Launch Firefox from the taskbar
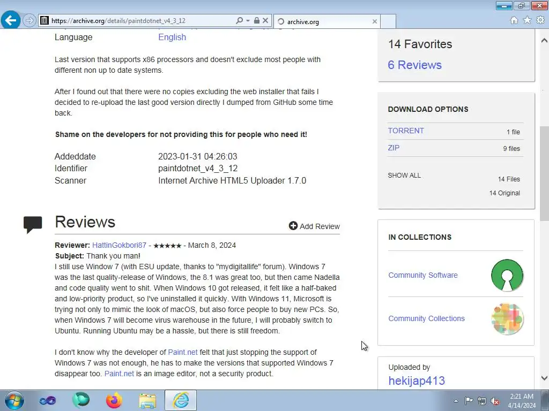 tap(114, 400)
